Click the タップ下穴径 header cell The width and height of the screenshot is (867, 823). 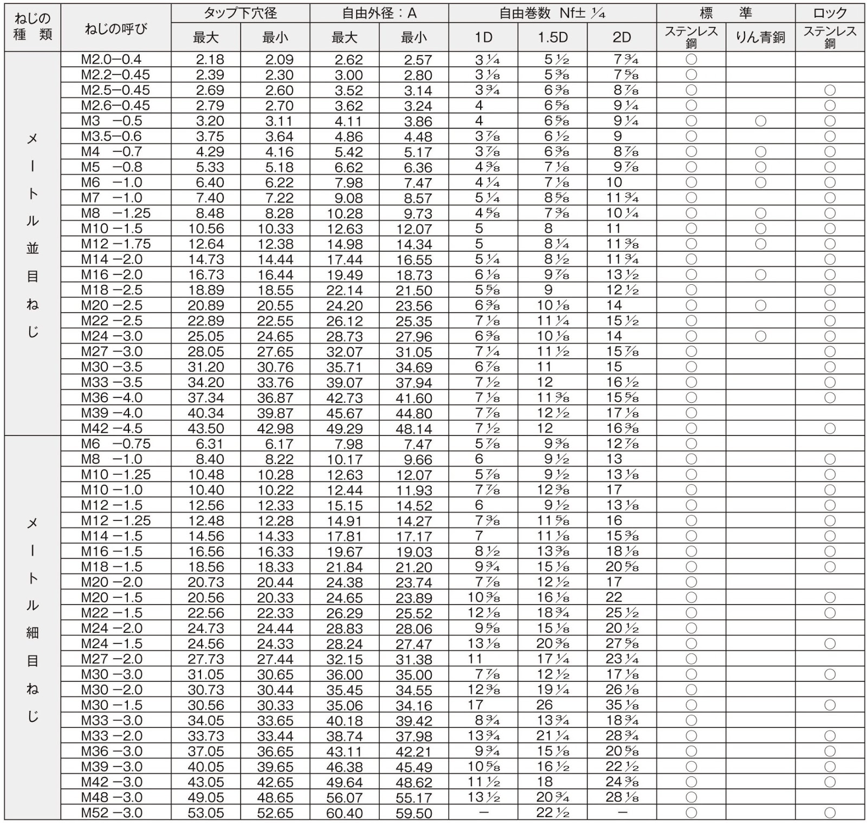click(x=240, y=13)
